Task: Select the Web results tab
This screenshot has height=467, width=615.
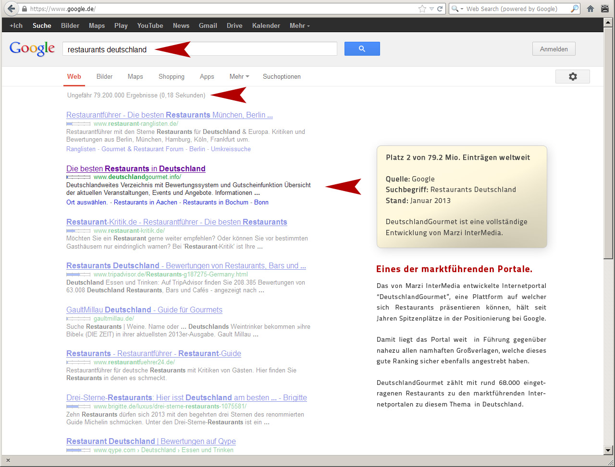Action: tap(74, 76)
